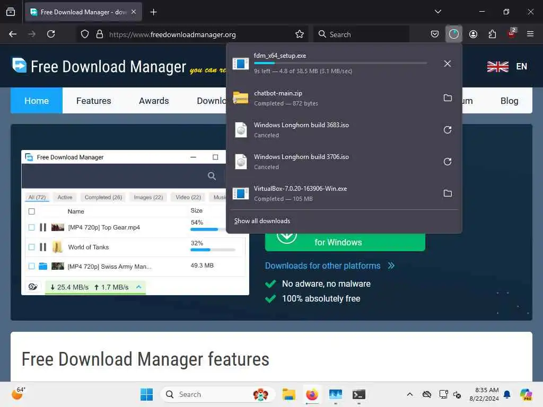Close the Free Download Manager tab
The image size is (543, 407).
tap(134, 12)
